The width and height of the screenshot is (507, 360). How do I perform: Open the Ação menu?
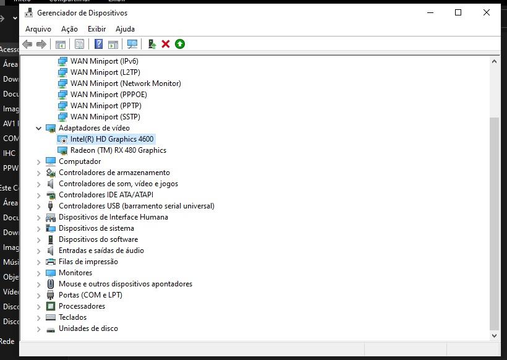(69, 29)
